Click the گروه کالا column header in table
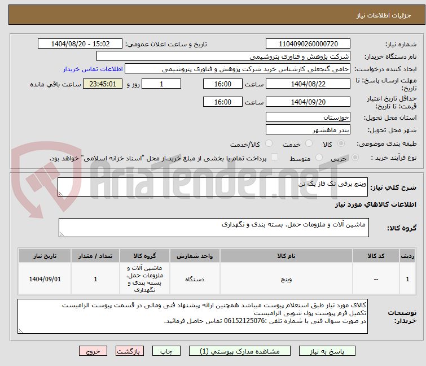The height and width of the screenshot is (366, 426). tap(144, 256)
